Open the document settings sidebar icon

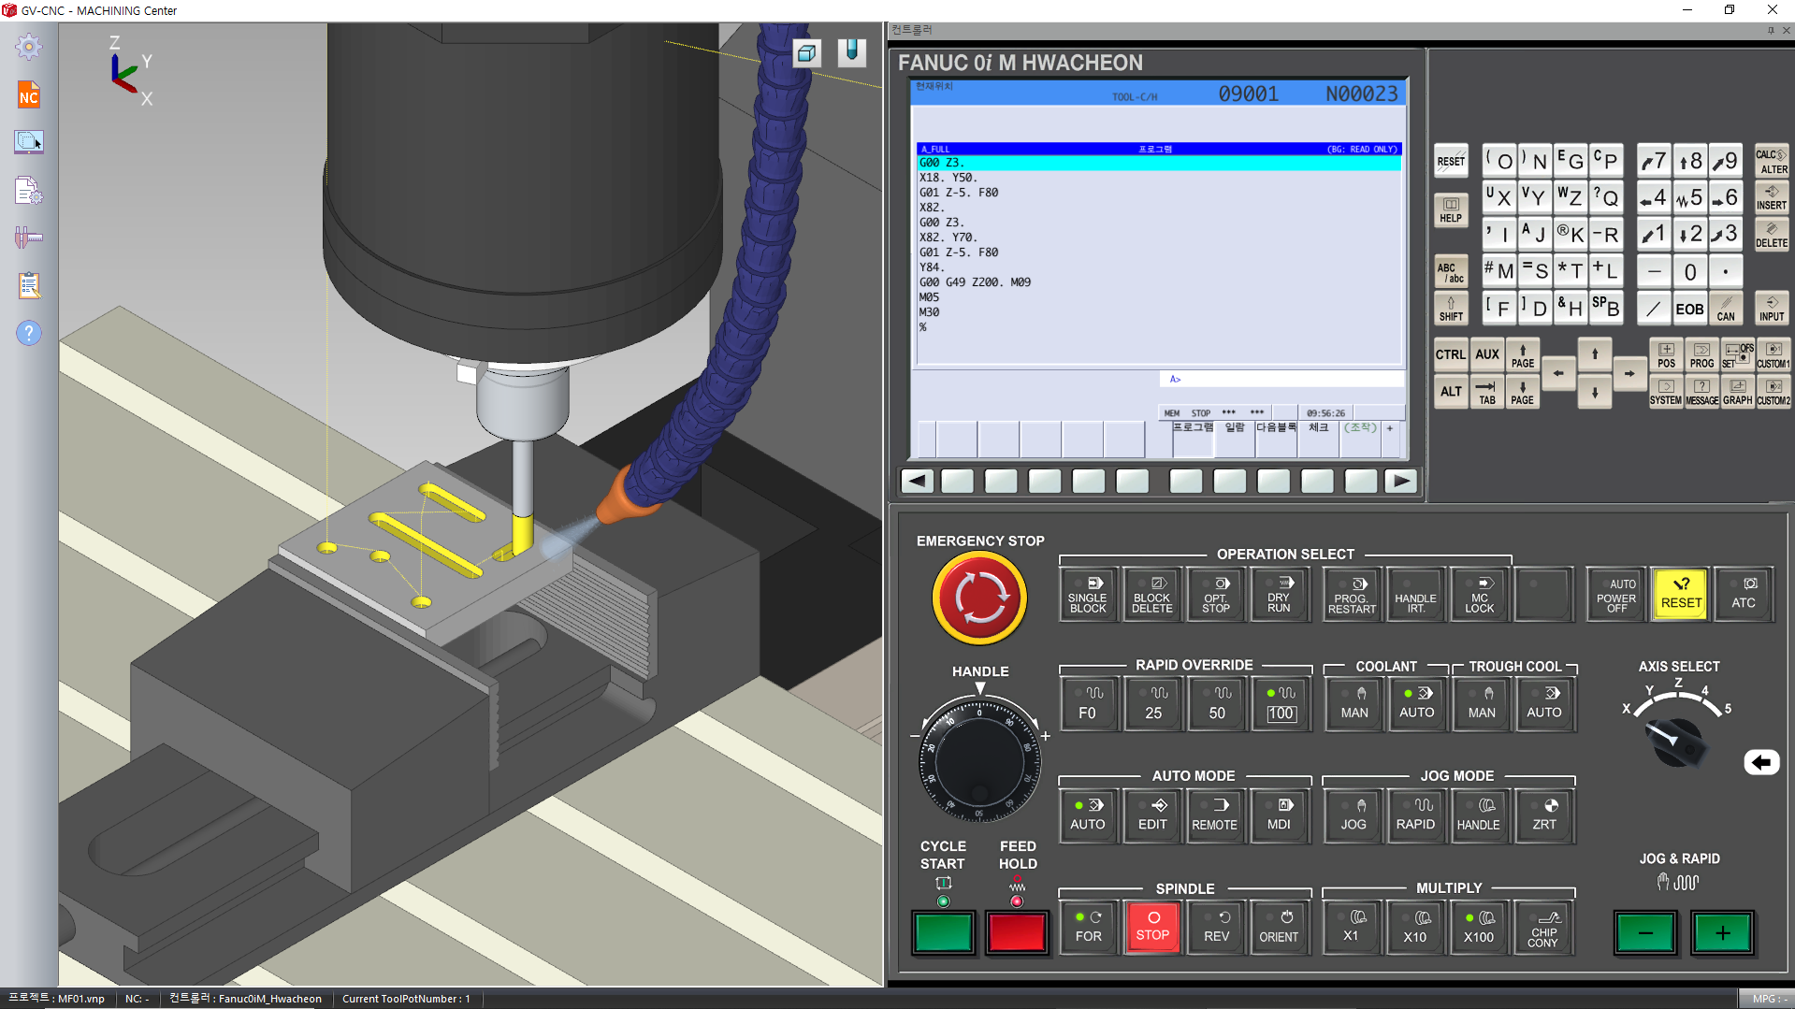(29, 191)
